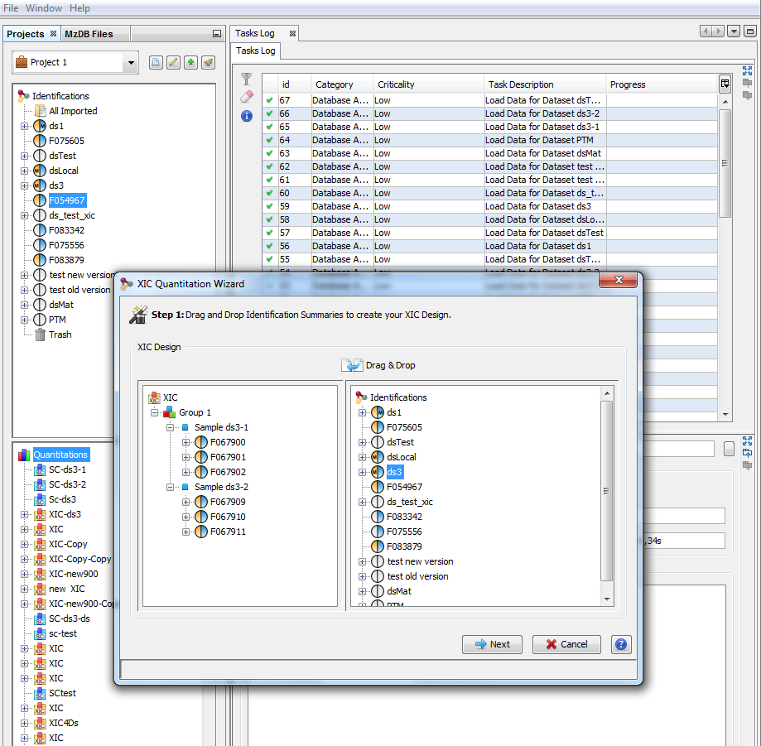761x746 pixels.
Task: Click the blue info icon in Tasks Log
Action: point(246,116)
